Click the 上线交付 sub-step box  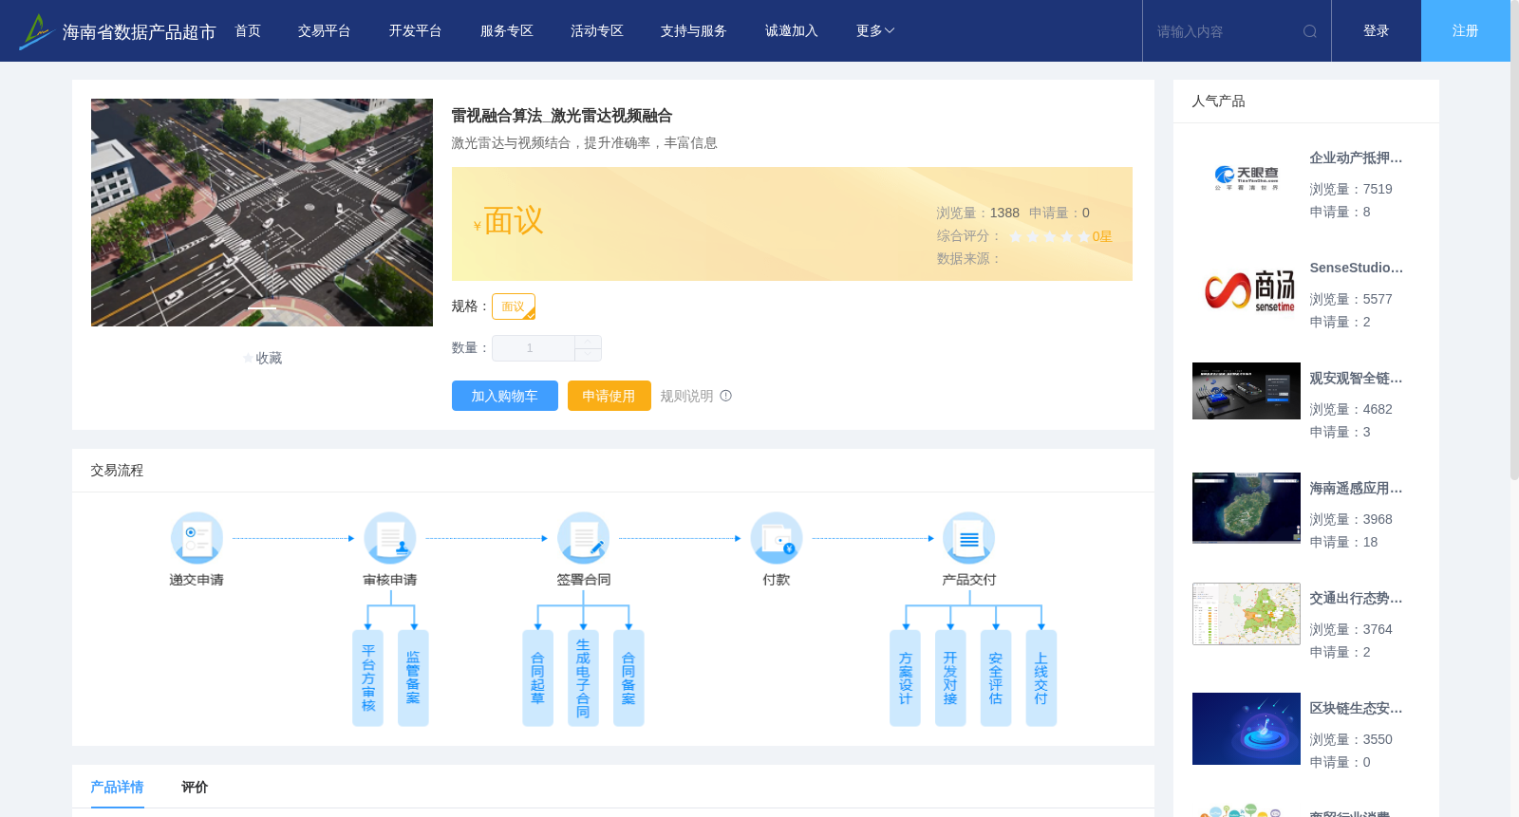(x=1041, y=678)
